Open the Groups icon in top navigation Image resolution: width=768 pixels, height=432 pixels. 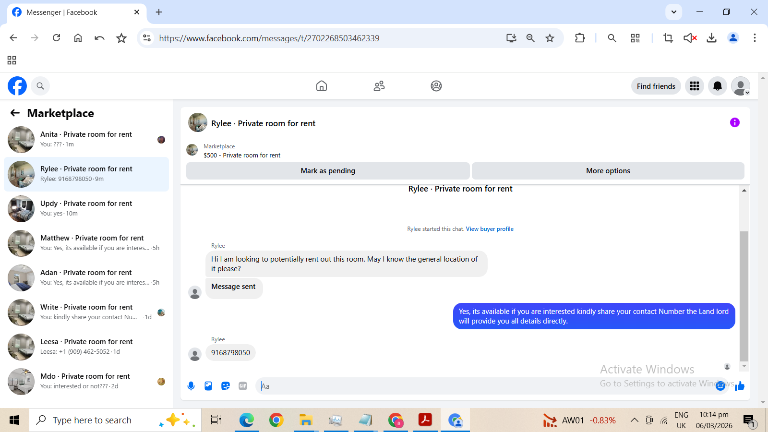[436, 86]
